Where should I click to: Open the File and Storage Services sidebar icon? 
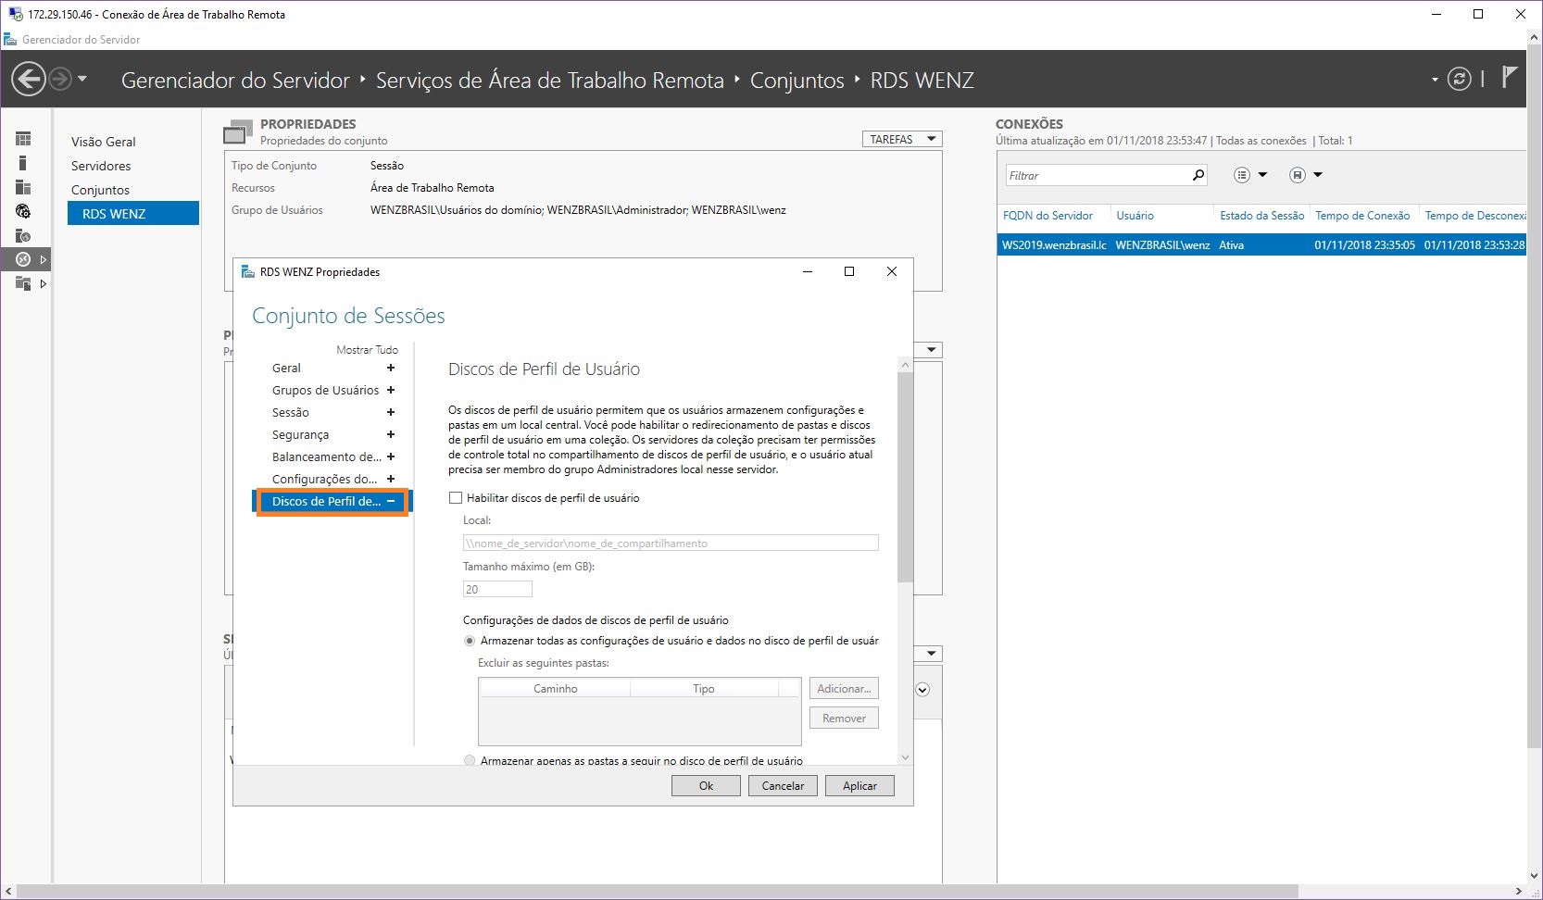[x=23, y=283]
